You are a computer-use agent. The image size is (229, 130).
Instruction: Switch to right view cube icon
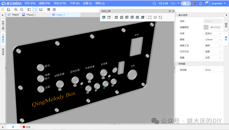tap(132, 17)
